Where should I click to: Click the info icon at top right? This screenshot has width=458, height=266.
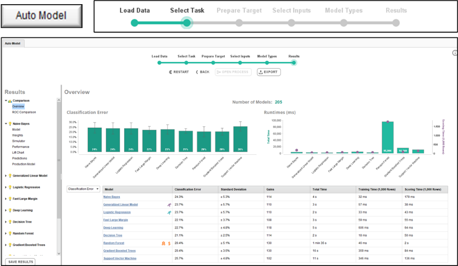pyautogui.click(x=455, y=53)
